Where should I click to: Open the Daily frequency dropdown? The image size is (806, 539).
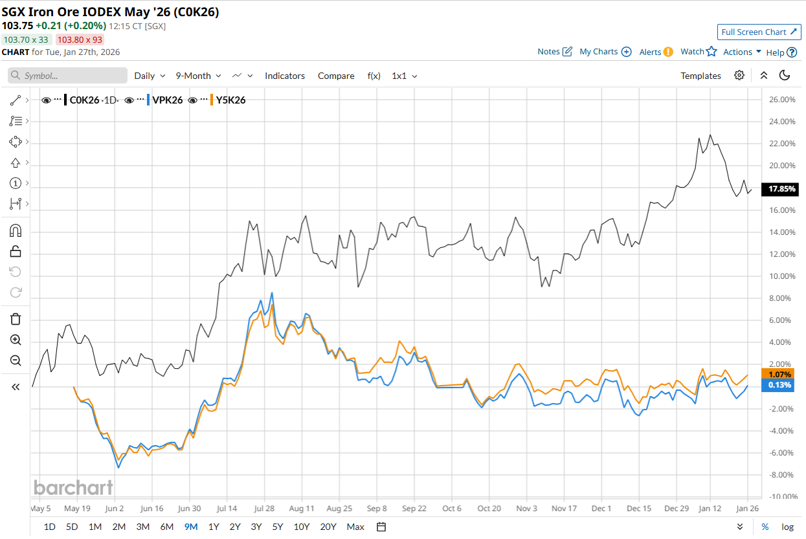point(150,76)
